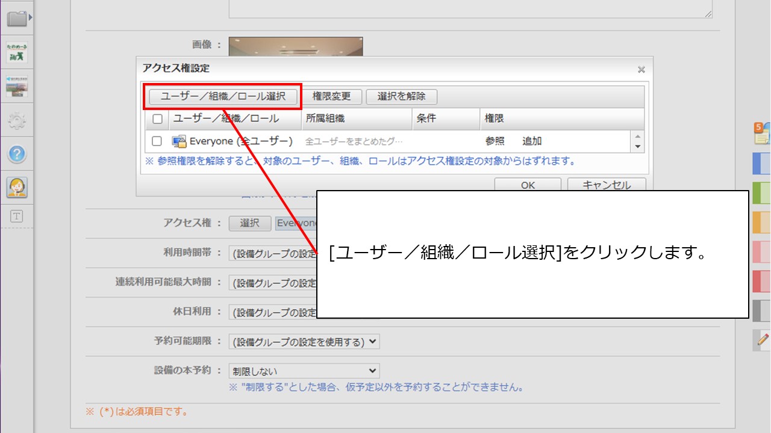Toggle the select-all checkbox in table header

(x=157, y=119)
